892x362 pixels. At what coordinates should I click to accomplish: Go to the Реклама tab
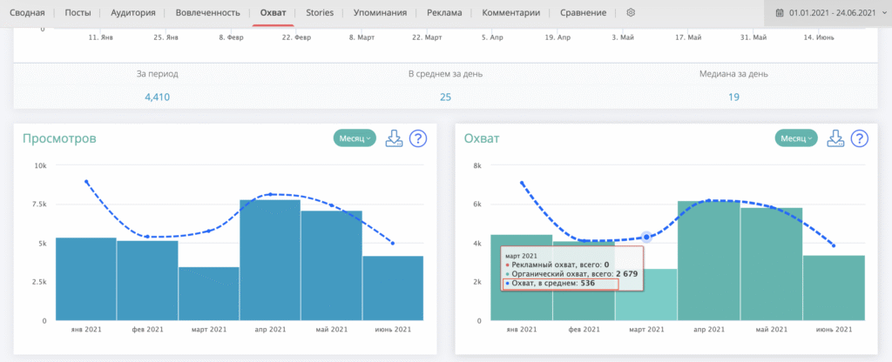pyautogui.click(x=444, y=13)
